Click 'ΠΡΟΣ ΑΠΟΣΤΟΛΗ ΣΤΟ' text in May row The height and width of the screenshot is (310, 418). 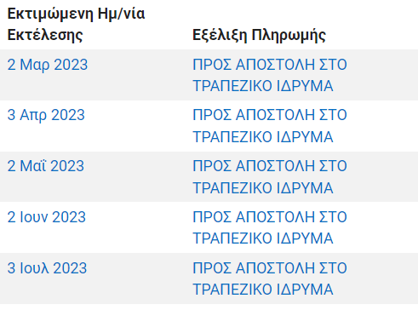270,166
